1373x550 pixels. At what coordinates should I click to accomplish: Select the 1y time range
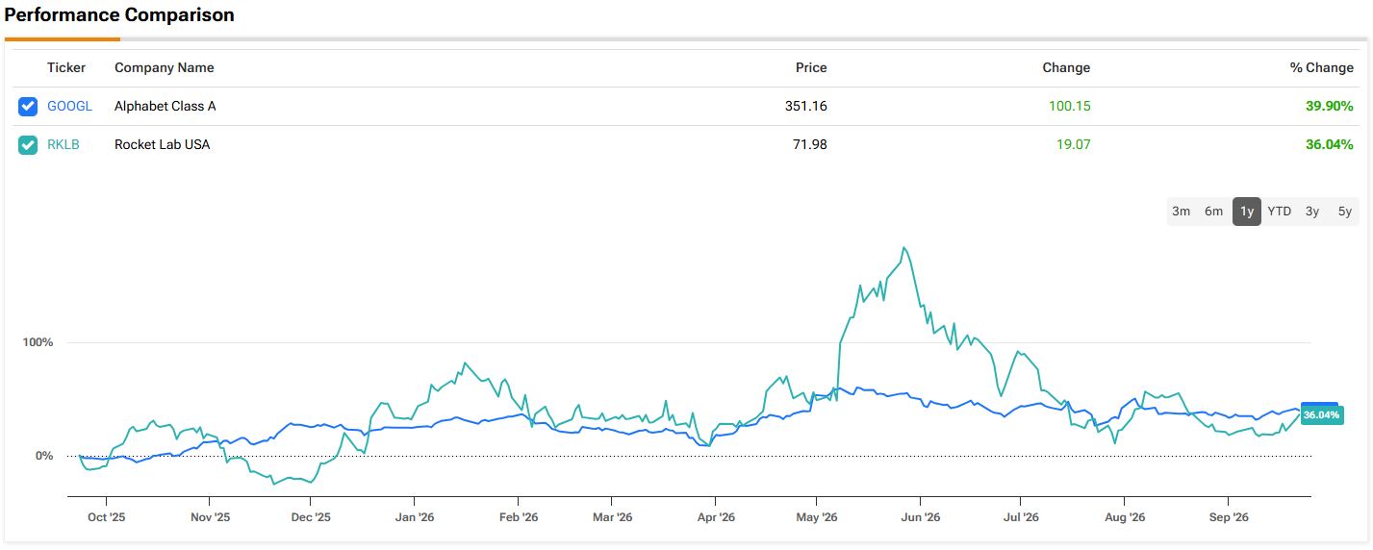pos(1247,212)
